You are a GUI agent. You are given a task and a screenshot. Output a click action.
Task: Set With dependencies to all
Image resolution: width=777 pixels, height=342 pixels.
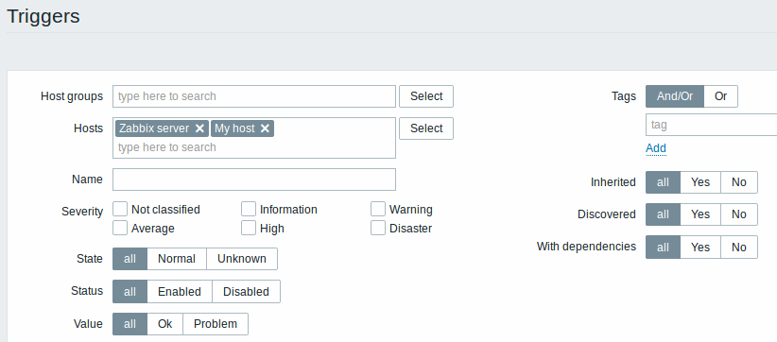[x=663, y=247]
